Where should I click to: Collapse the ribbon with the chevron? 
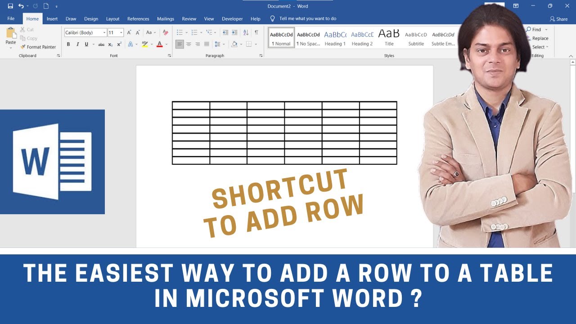571,55
